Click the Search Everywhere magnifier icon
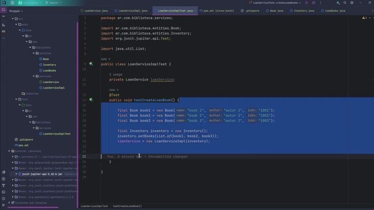The width and height of the screenshot is (374, 210). pyautogui.click(x=345, y=2)
